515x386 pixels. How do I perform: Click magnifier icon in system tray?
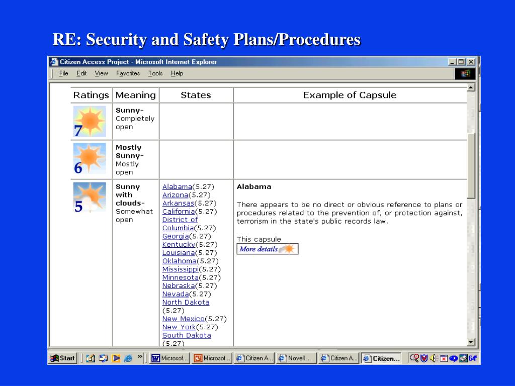(x=414, y=358)
